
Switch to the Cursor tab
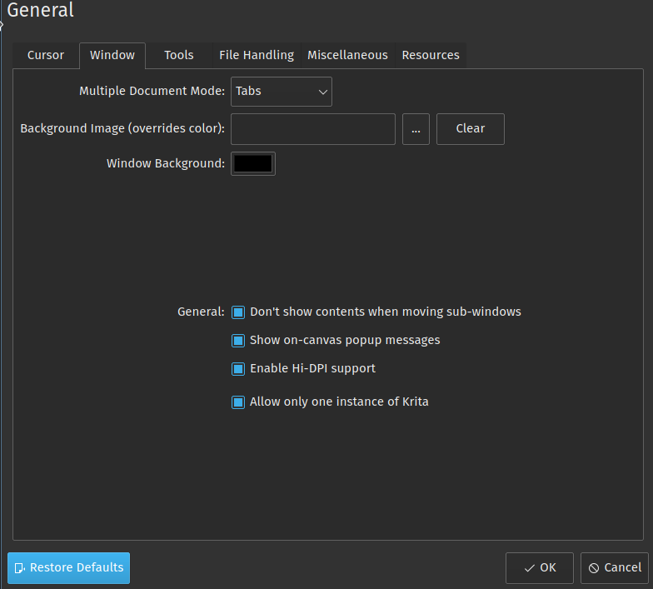pyautogui.click(x=46, y=55)
